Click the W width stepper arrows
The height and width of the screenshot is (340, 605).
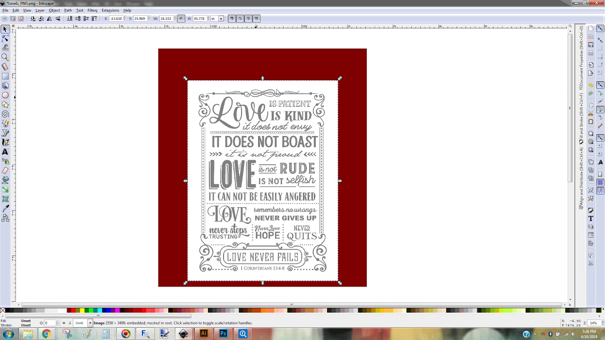click(175, 18)
